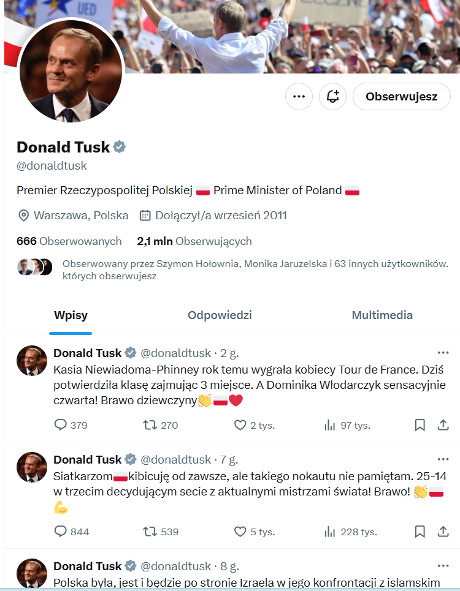Click the large profile avatar photo

(x=72, y=71)
